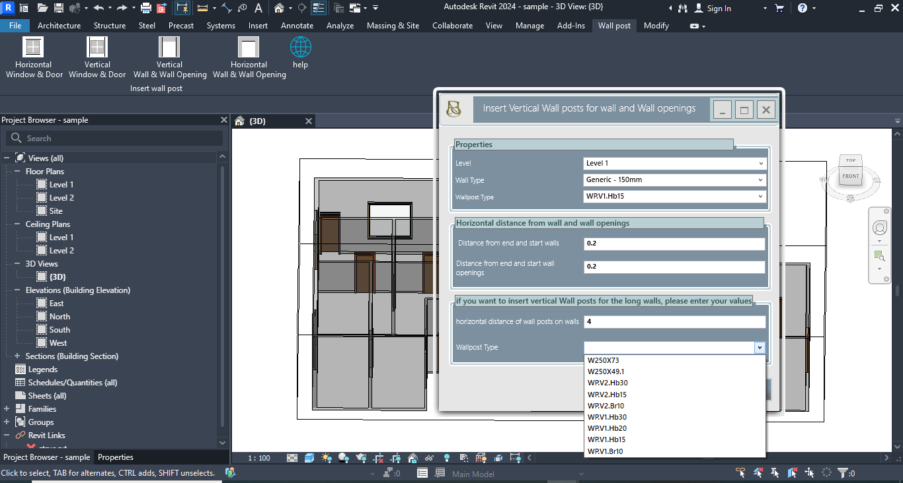The image size is (903, 483).
Task: Choose WP.V2.Hb30 from the dropdown list
Action: tap(608, 383)
